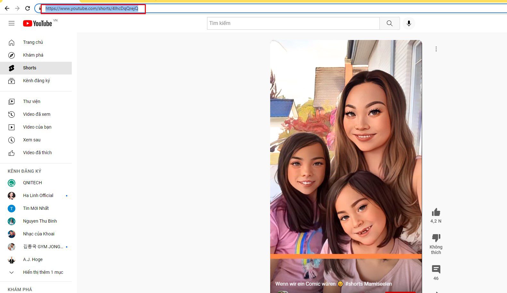Click the browser forward arrow
Image resolution: width=507 pixels, height=293 pixels.
tap(17, 8)
